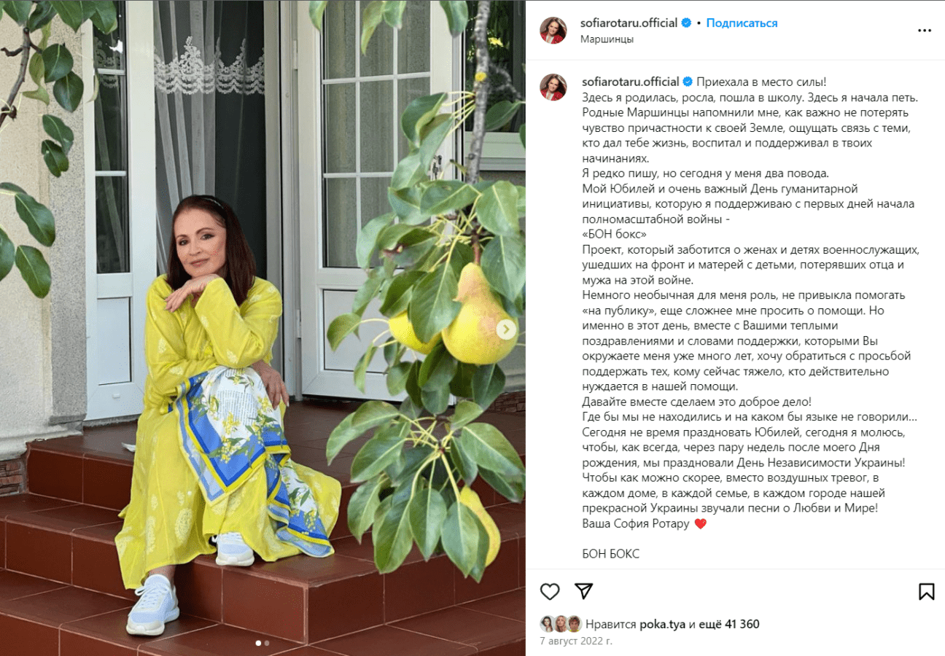
Task: Click the profile avatar beside the caption
Action: (x=553, y=87)
